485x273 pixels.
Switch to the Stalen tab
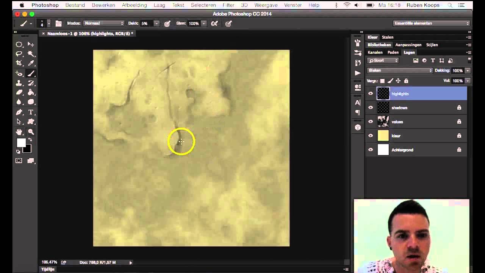(x=388, y=37)
